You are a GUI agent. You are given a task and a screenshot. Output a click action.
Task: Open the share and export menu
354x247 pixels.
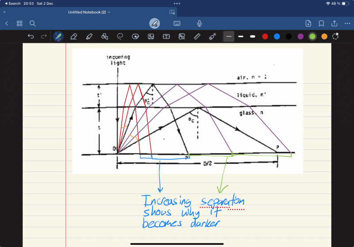click(335, 23)
